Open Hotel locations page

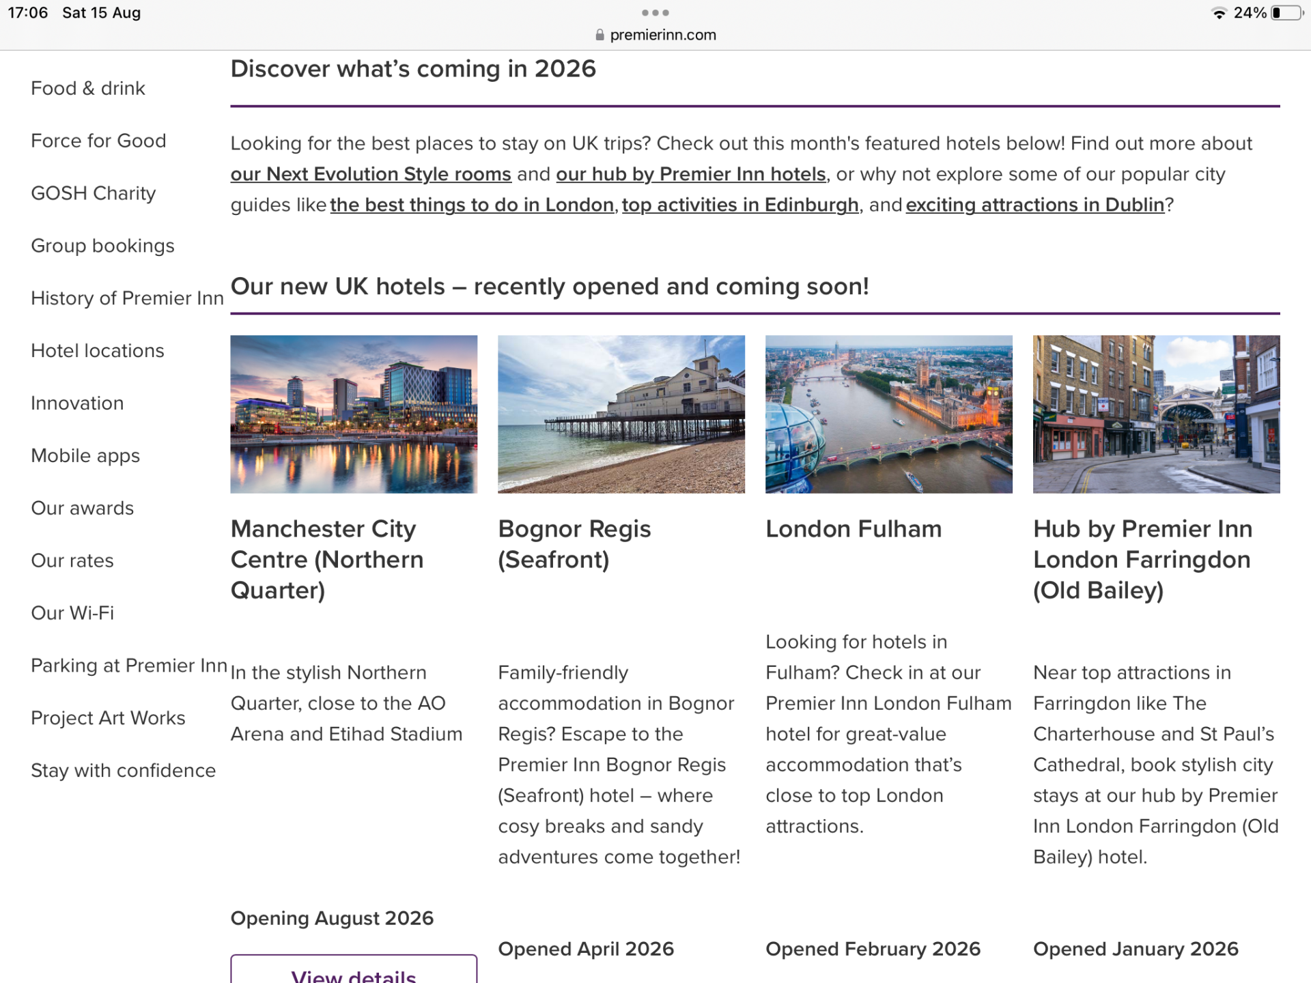click(98, 351)
